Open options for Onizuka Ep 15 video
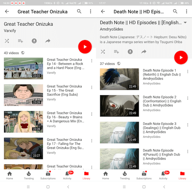Screen dimensions: 192x192 click(92, 87)
